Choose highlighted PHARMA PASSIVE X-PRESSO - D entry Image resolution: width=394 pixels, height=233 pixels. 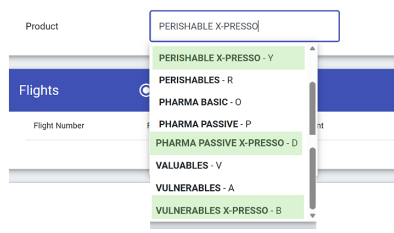tap(226, 143)
